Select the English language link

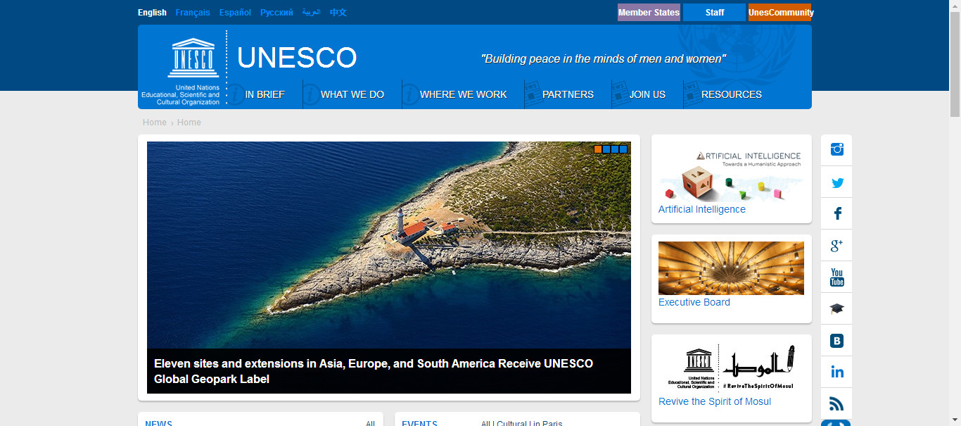152,12
